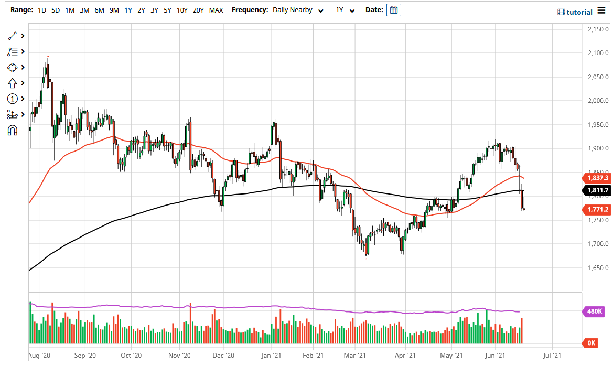Click the 2,000.0 price axis label
This screenshot has width=613, height=366.
(598, 101)
